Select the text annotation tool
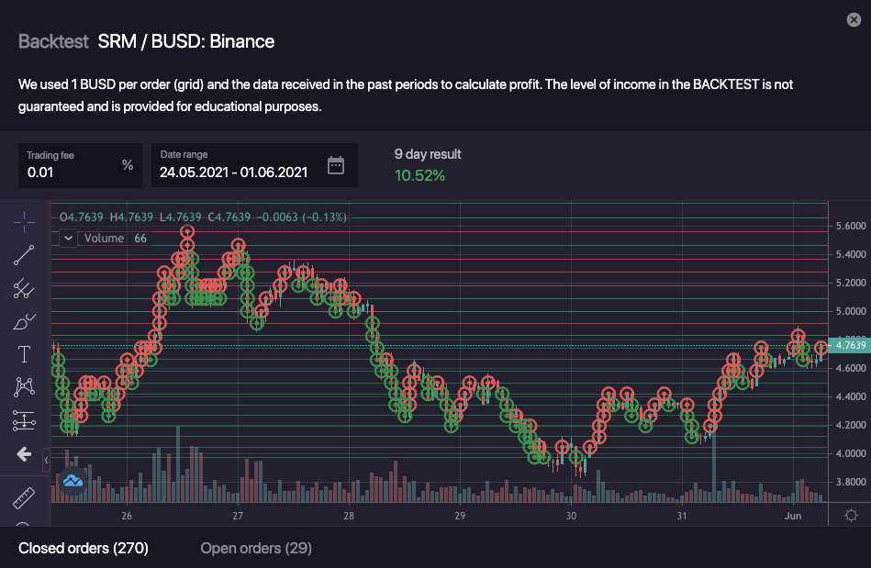This screenshot has height=568, width=871. pos(25,355)
